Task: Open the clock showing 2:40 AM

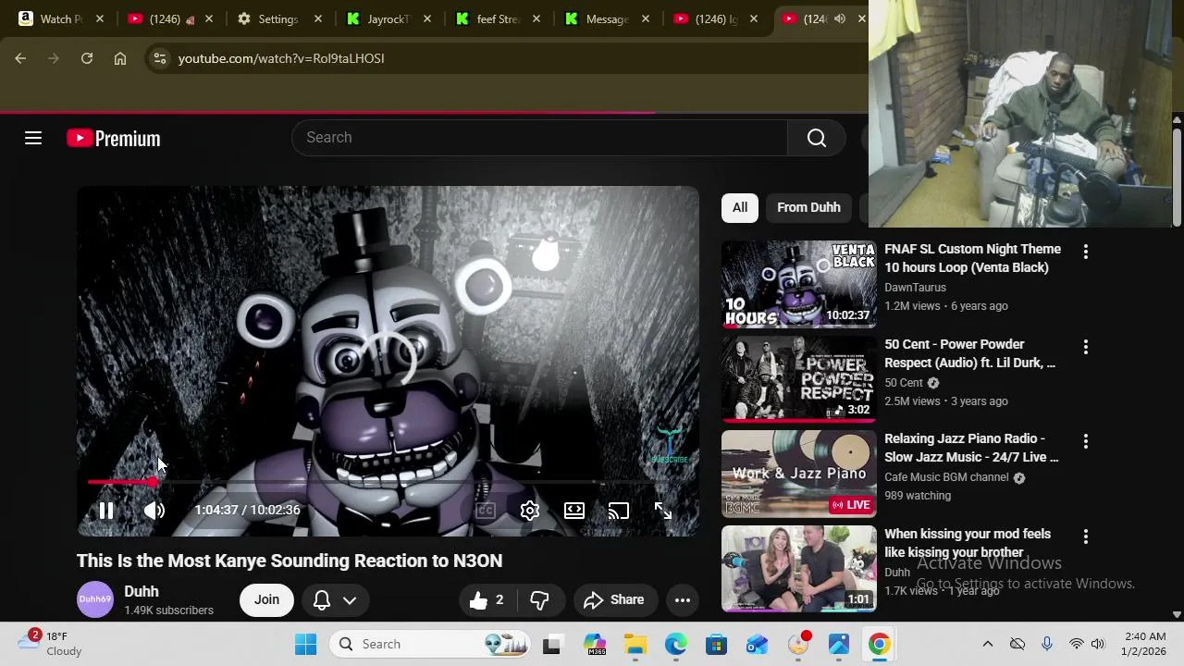Action: pyautogui.click(x=1145, y=644)
